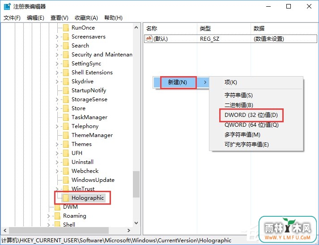Click the REG_SZ type cell
The width and height of the screenshot is (319, 245).
(x=209, y=39)
